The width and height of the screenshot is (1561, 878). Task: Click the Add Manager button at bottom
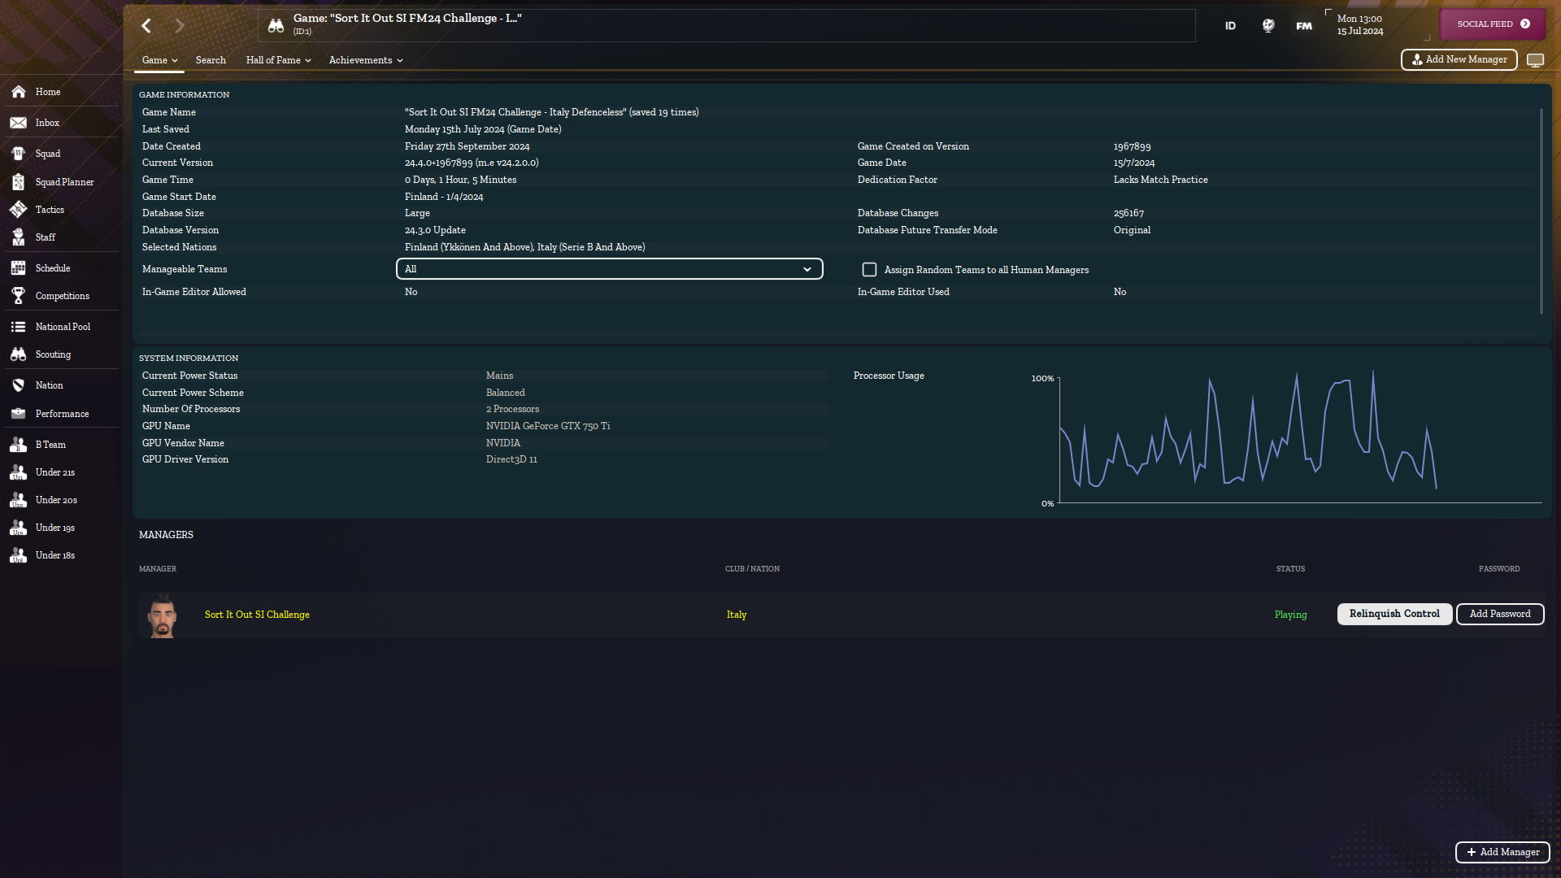(1502, 852)
